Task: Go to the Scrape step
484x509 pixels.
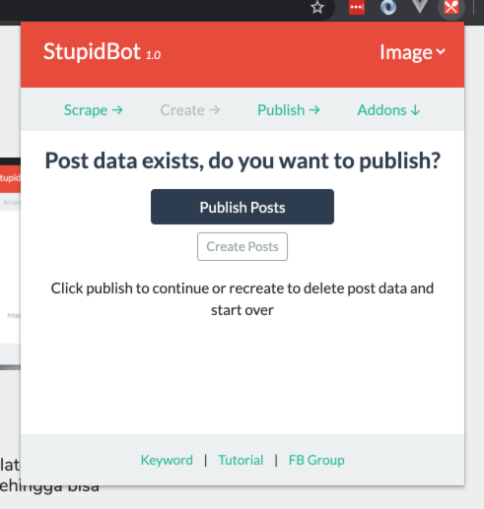Action: click(94, 110)
